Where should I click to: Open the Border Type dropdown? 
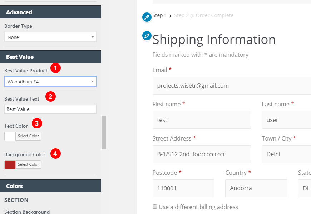[x=50, y=37]
